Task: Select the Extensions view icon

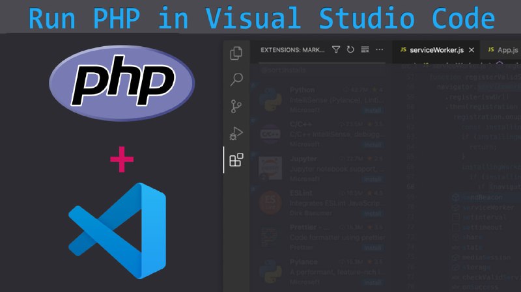Action: click(x=236, y=160)
